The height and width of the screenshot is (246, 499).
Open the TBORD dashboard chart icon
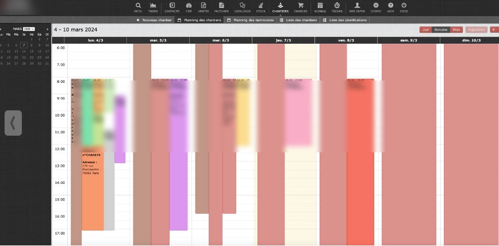click(153, 7)
